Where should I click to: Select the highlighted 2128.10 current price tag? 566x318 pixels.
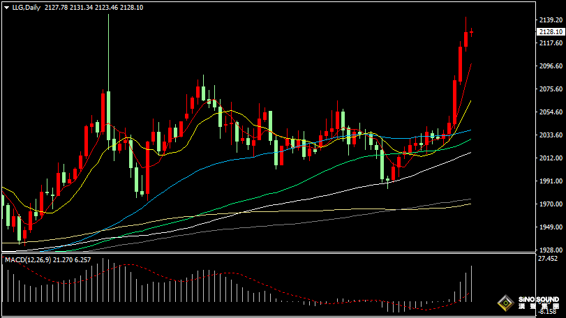tap(550, 32)
